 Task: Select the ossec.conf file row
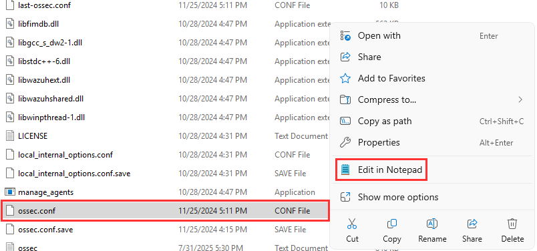pos(165,211)
